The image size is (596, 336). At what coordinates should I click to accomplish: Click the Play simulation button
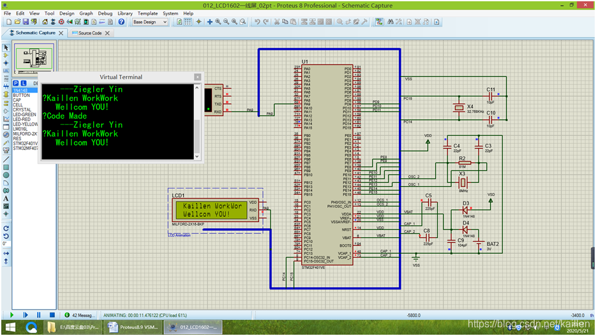click(x=11, y=315)
